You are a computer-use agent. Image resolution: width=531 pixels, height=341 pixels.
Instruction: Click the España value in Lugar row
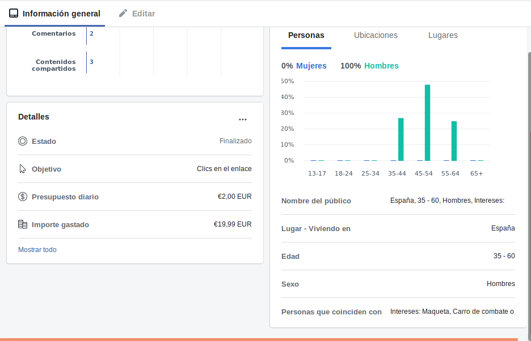click(x=503, y=228)
